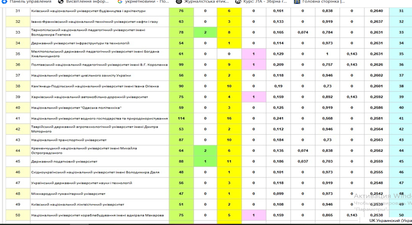Image resolution: width=412 pixels, height=225 pixels.
Task: Click the value 0,2601
Action: click(x=376, y=86)
